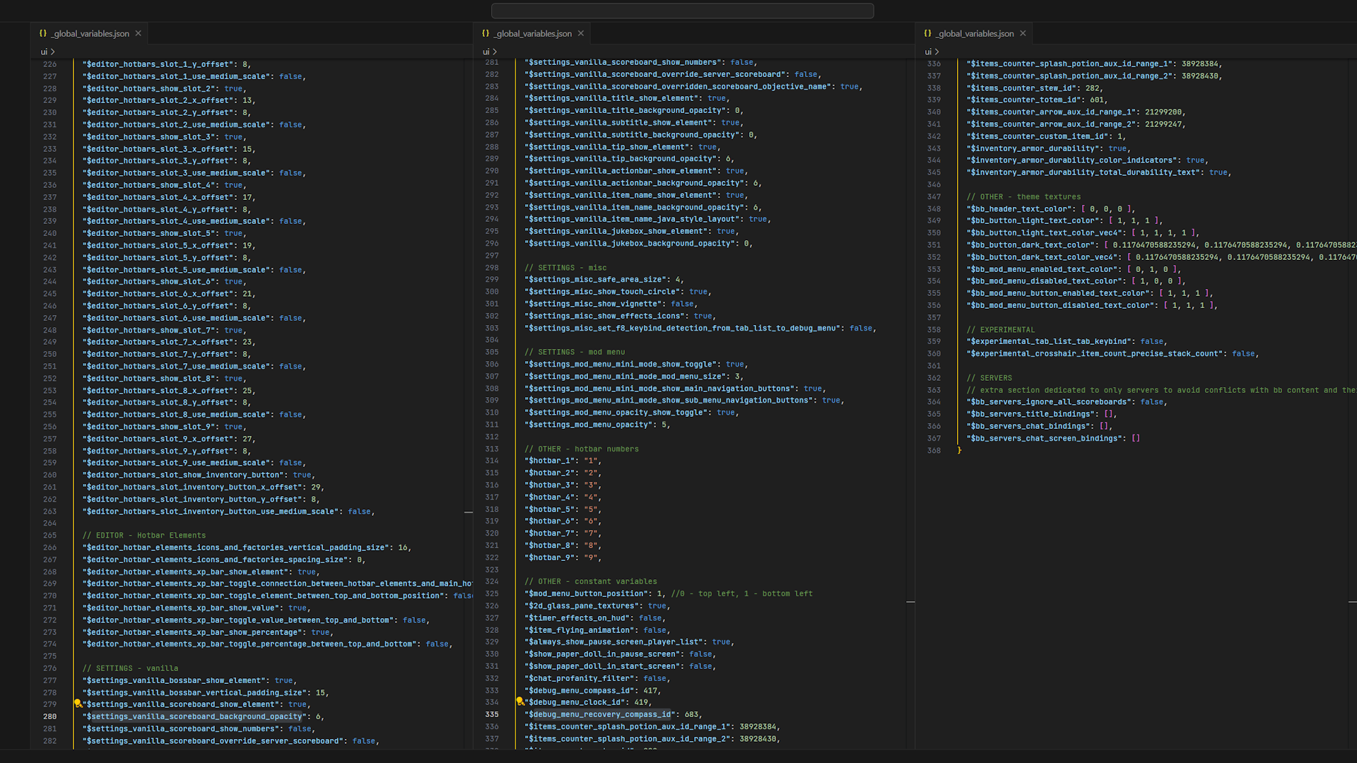The height and width of the screenshot is (763, 1357).
Task: Click the lightbulb icon beside line 334
Action: point(519,702)
